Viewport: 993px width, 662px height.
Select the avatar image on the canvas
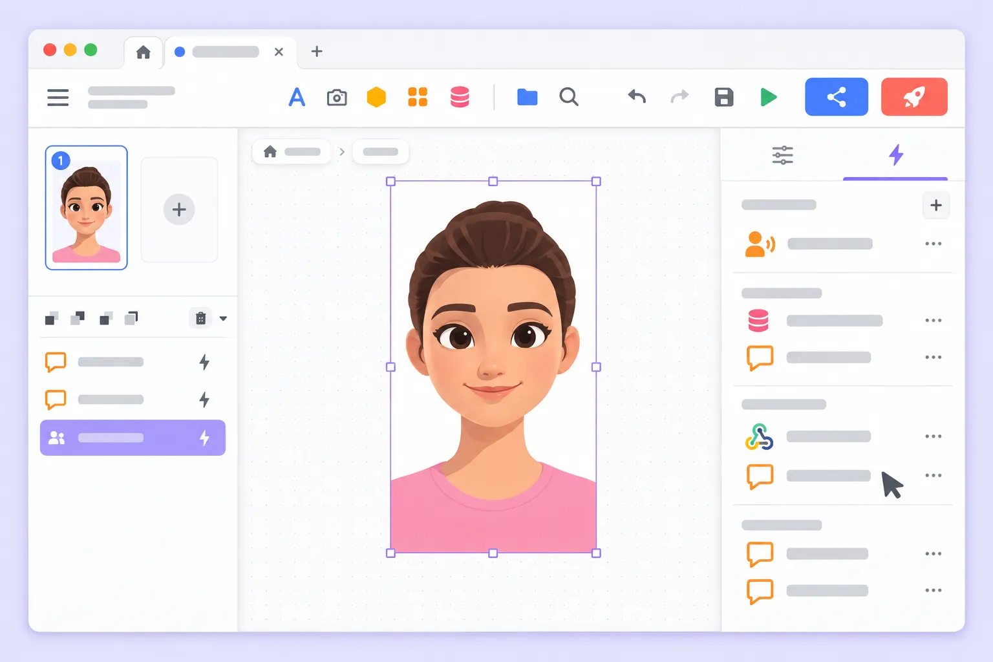[493, 367]
